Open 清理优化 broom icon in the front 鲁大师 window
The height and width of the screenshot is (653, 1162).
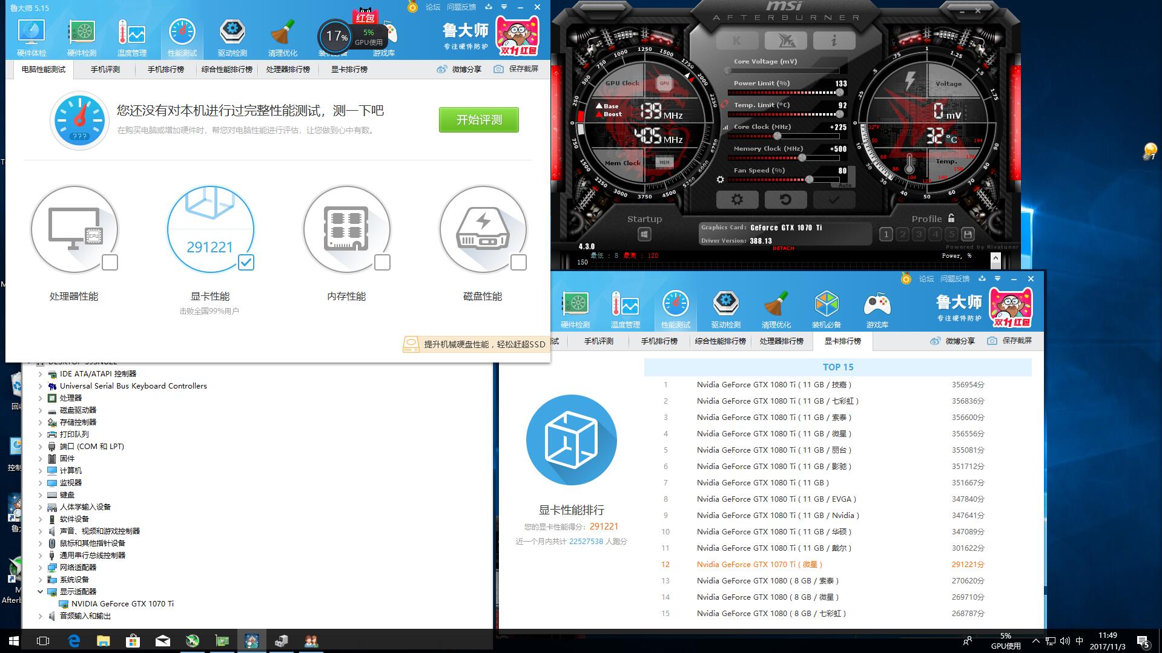(283, 31)
